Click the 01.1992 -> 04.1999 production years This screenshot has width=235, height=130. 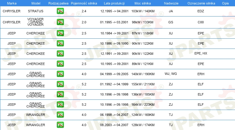click(x=114, y=84)
